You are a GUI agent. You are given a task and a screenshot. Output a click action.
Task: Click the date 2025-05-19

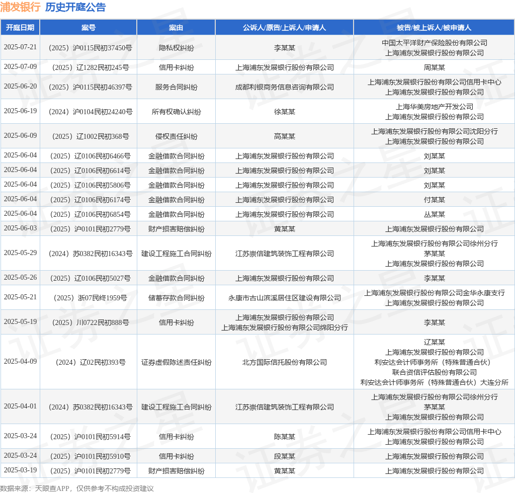tap(20, 321)
